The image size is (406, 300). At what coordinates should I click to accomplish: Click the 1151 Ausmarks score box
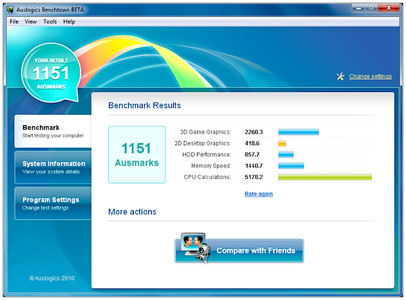(137, 155)
